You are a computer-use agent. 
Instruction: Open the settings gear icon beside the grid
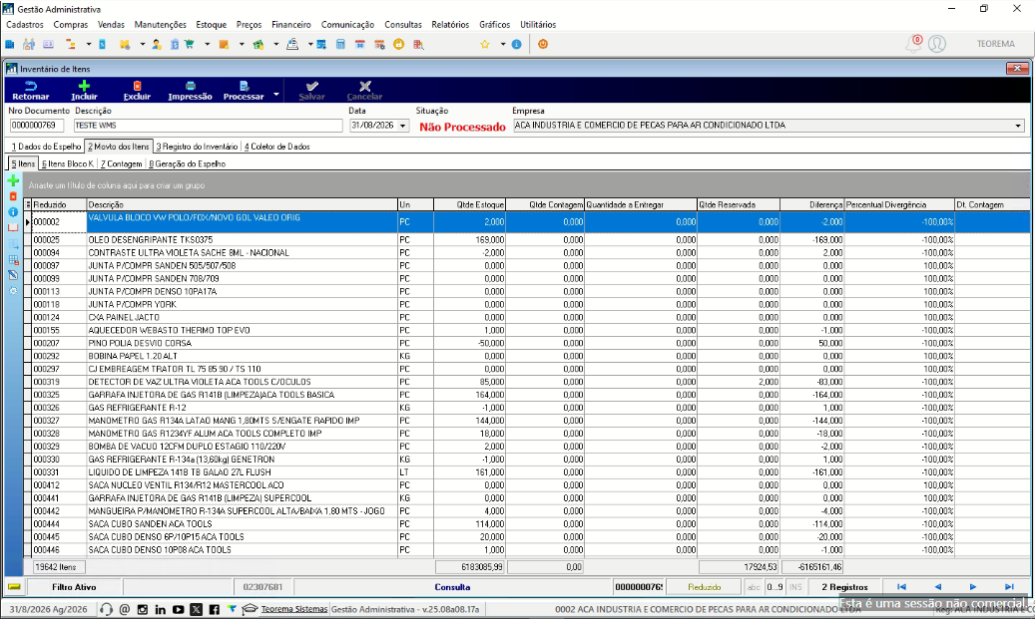(x=13, y=291)
